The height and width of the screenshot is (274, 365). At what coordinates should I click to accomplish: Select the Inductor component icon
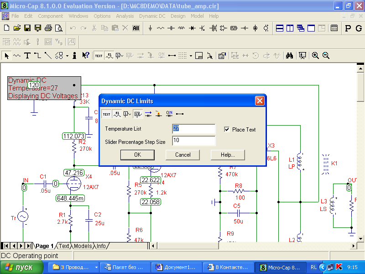click(181, 28)
